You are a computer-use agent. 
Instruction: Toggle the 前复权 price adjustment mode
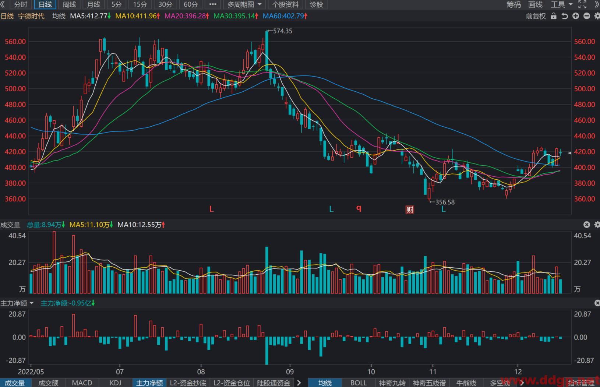[536, 16]
